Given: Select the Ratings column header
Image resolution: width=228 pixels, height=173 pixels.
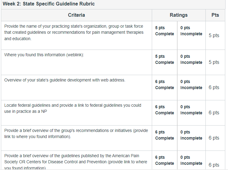Looking at the screenshot, I should 179,15.
